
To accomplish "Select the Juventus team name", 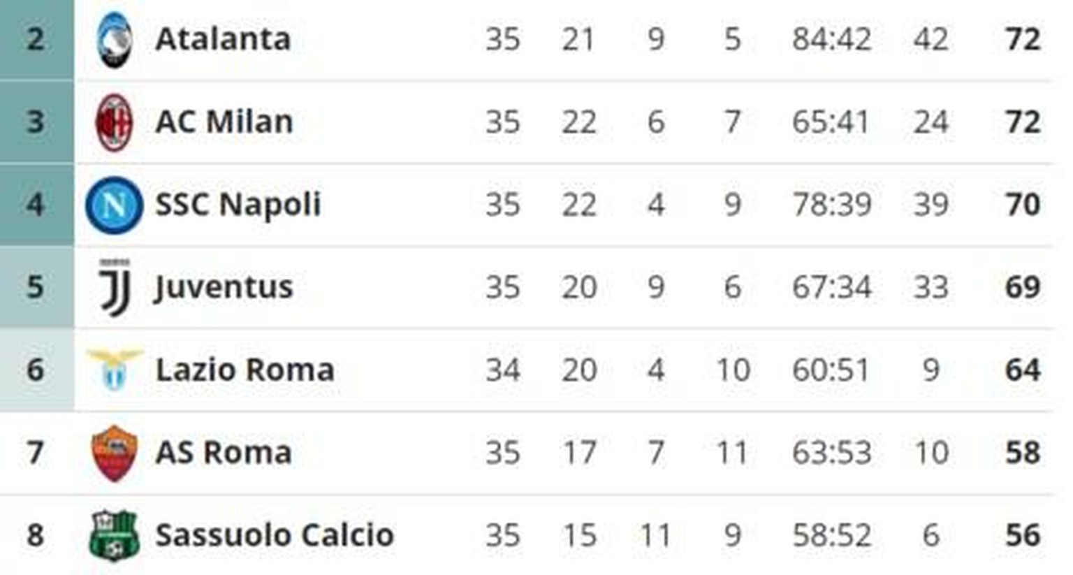I will pos(224,287).
